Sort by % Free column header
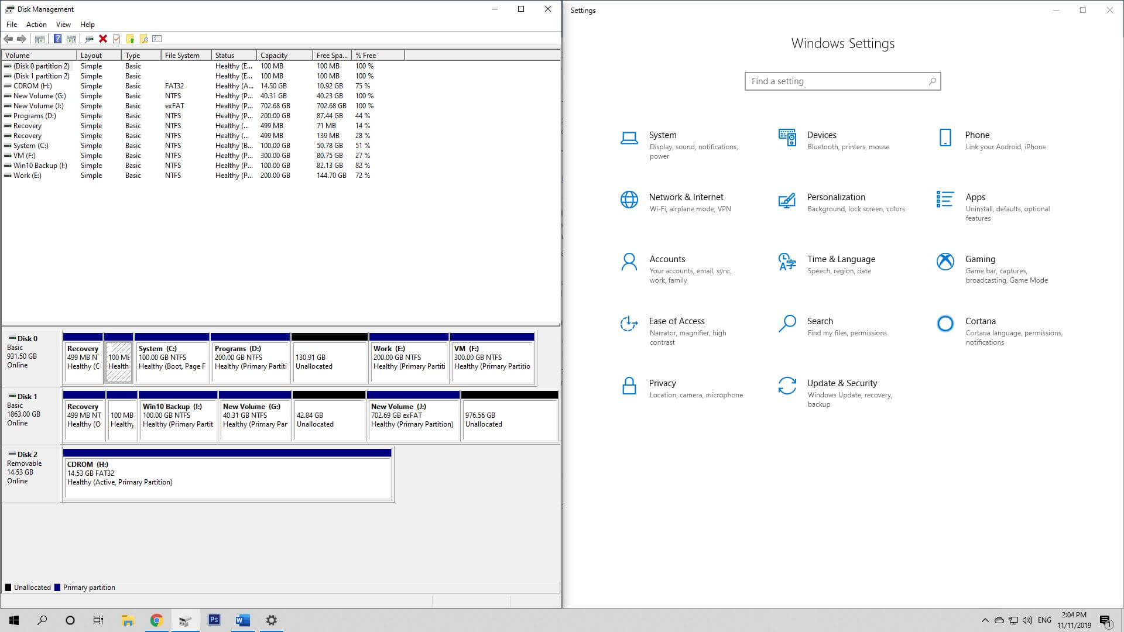Screen dimensions: 1124x632 click(x=378, y=56)
